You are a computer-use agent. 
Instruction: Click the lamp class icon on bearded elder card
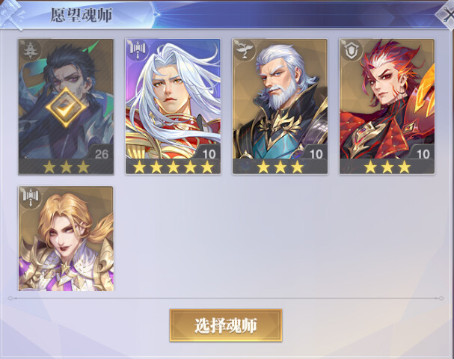244,50
